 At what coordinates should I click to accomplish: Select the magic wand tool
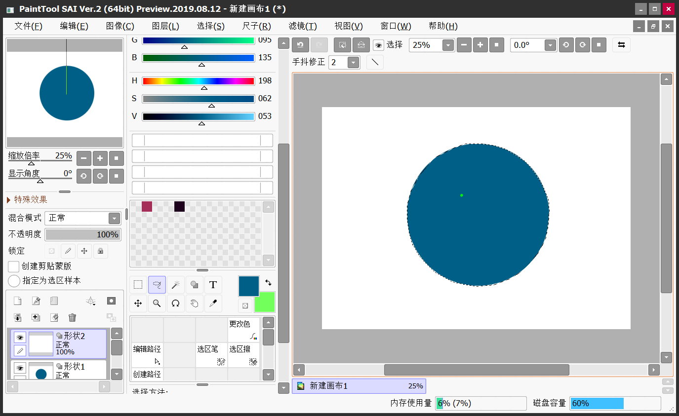(176, 285)
